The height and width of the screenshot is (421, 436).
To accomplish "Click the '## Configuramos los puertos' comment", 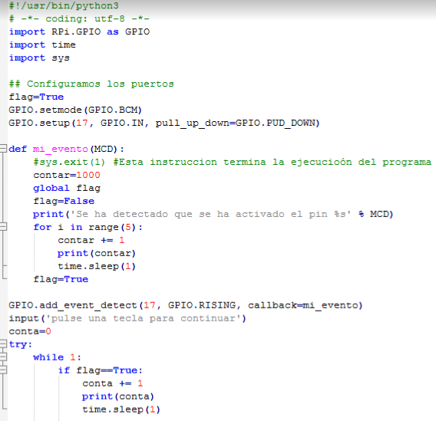I will (x=91, y=84).
